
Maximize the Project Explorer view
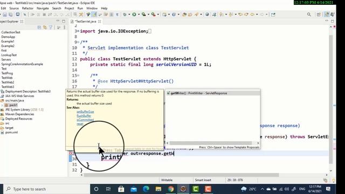64,21
